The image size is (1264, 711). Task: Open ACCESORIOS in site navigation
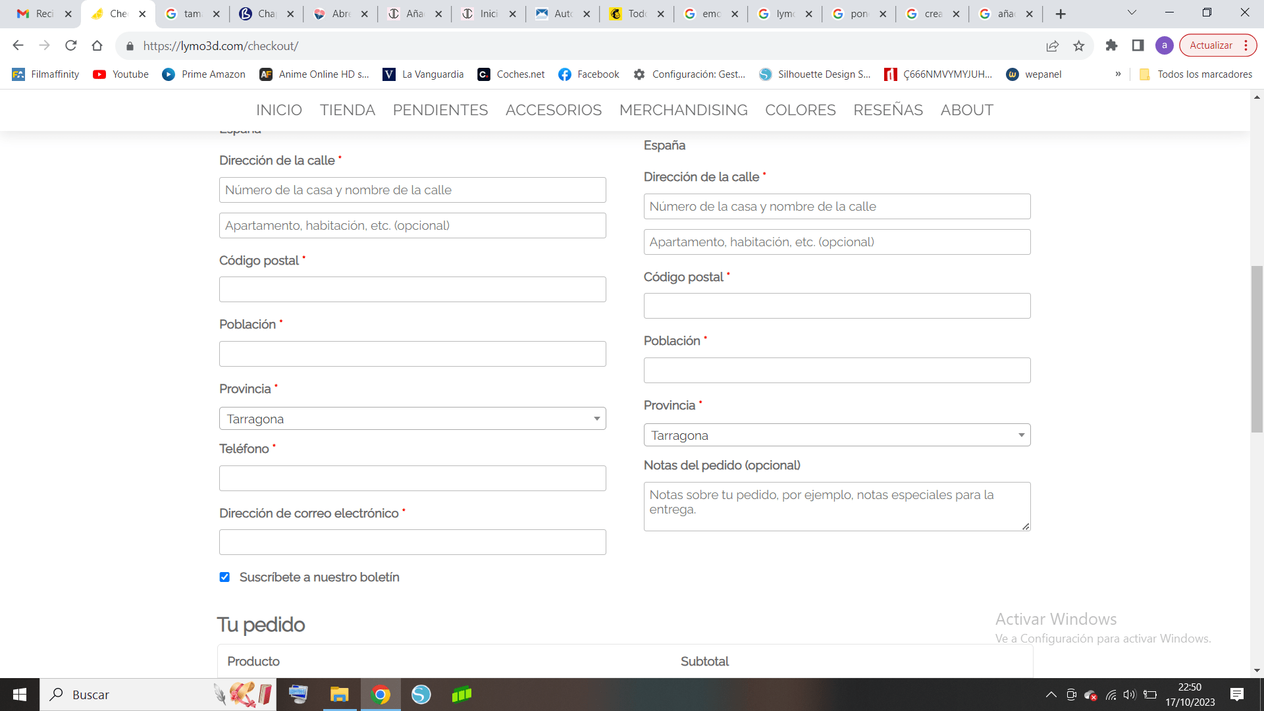(554, 110)
